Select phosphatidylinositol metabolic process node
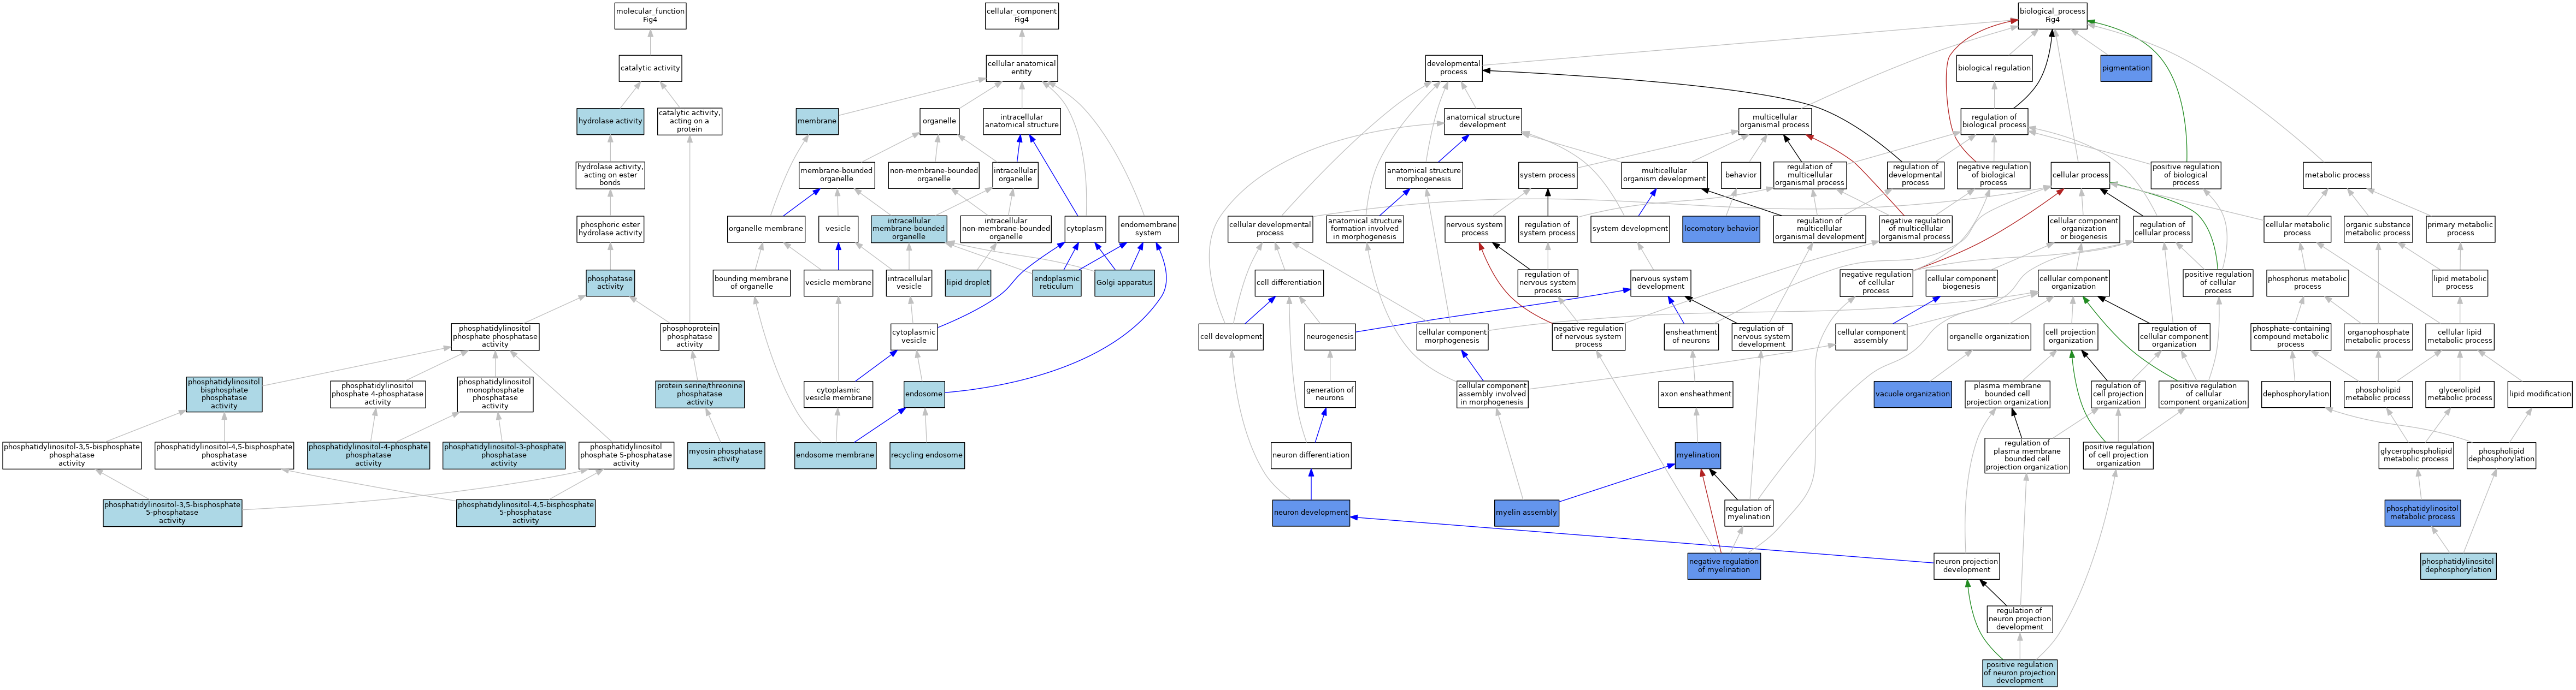Viewport: 2576px width, 690px height. pos(2423,513)
